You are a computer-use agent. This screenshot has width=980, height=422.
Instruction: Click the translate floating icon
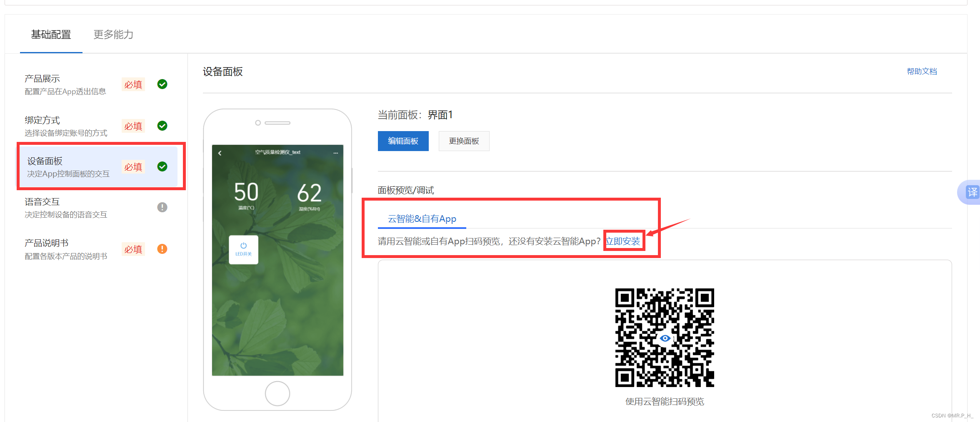pyautogui.click(x=972, y=192)
